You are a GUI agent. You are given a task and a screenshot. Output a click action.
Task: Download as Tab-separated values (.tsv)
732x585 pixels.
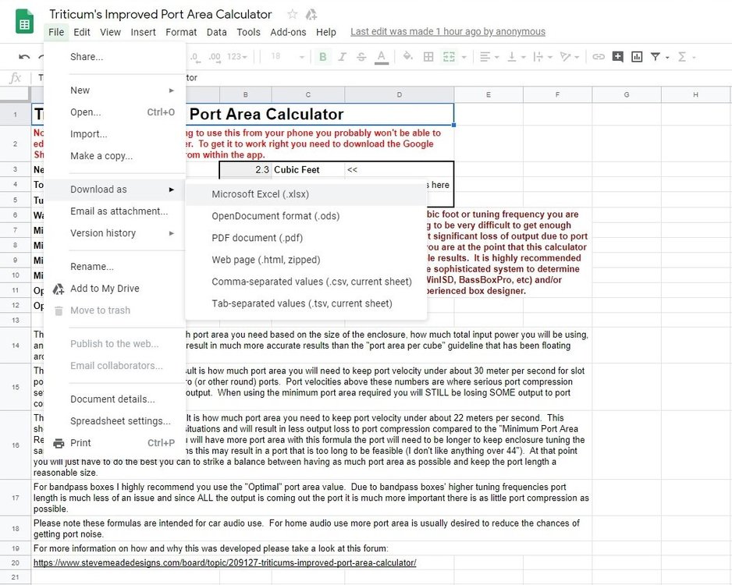click(x=306, y=303)
